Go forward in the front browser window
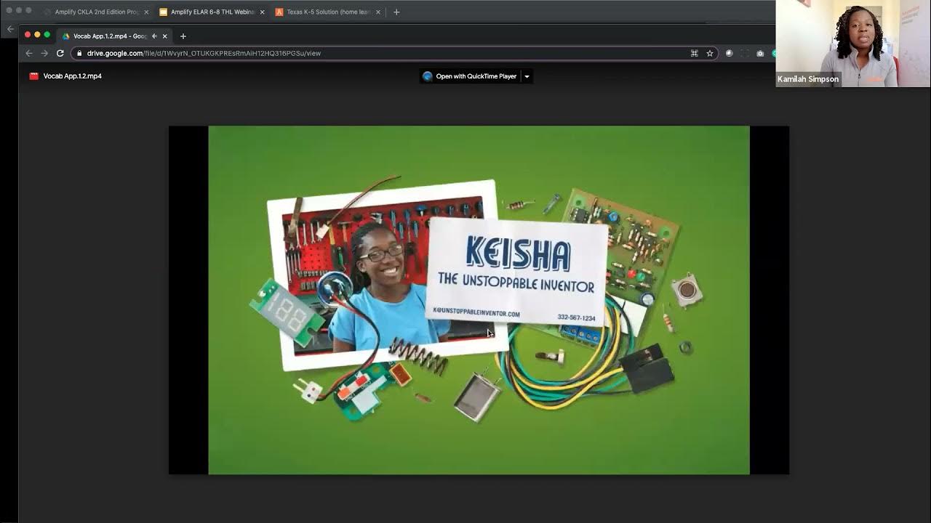 (44, 53)
